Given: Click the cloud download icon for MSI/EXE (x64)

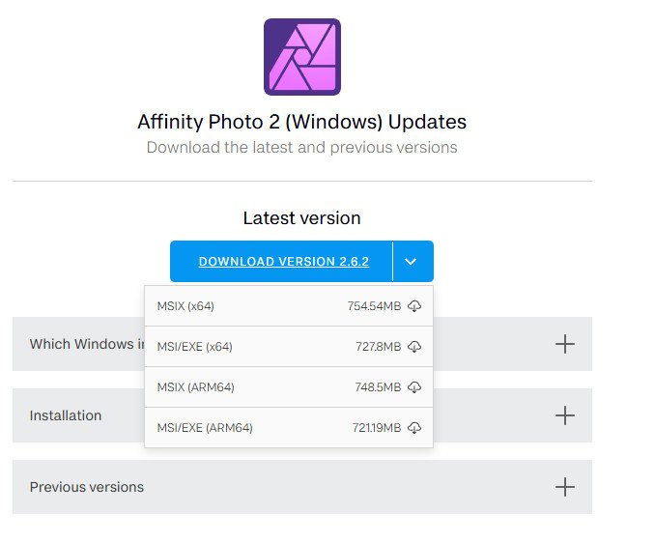Looking at the screenshot, I should tap(414, 347).
